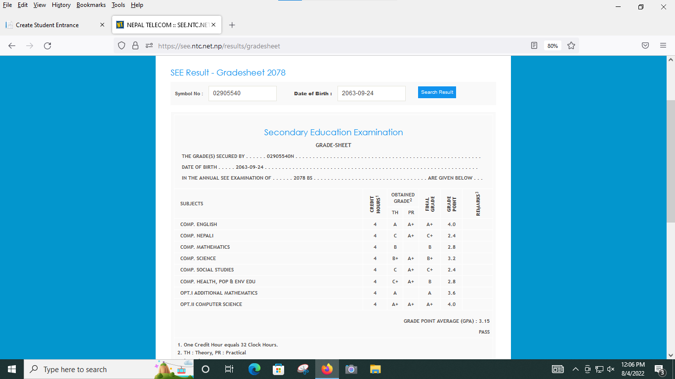Image resolution: width=675 pixels, height=379 pixels.
Task: Open Microsoft Edge from the taskbar
Action: [254, 369]
